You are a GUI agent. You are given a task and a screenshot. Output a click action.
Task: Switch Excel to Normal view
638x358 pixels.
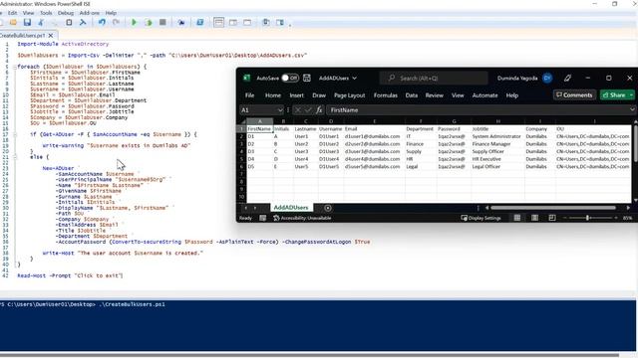pyautogui.click(x=517, y=218)
